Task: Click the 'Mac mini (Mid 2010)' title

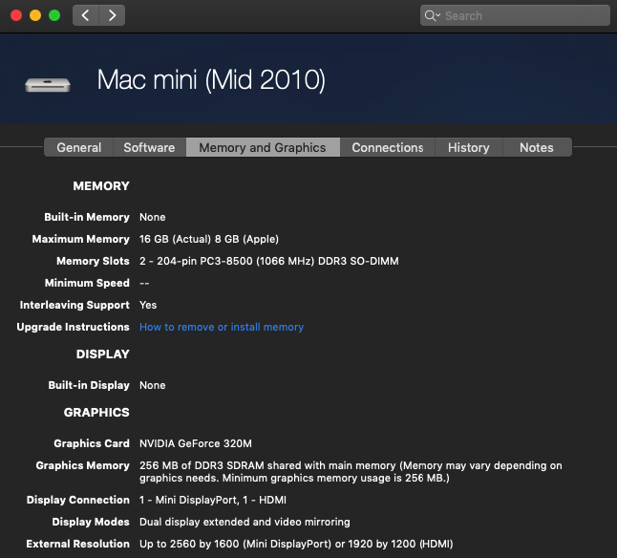Action: click(211, 80)
